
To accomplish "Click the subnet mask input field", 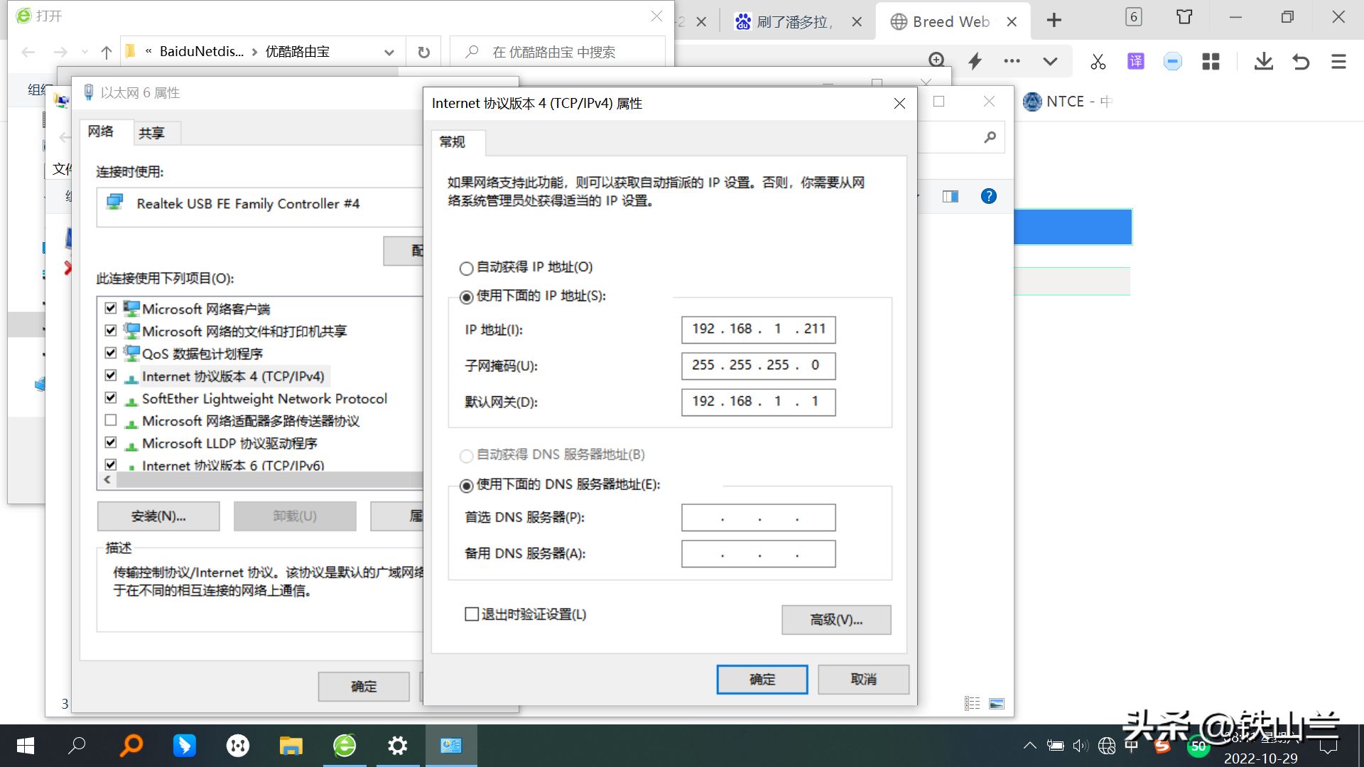I will pos(758,366).
